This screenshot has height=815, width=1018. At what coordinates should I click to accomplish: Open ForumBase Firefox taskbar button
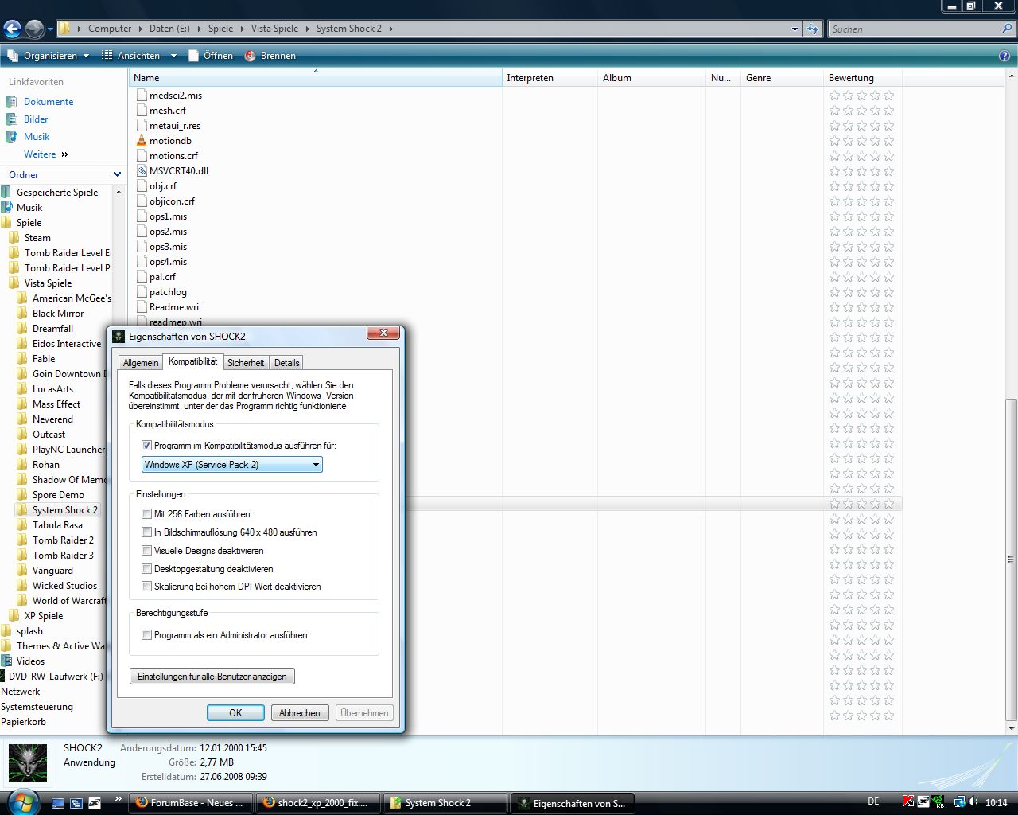point(191,803)
